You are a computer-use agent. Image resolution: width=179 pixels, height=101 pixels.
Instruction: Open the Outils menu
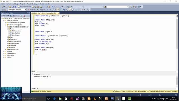pyautogui.click(x=42, y=4)
